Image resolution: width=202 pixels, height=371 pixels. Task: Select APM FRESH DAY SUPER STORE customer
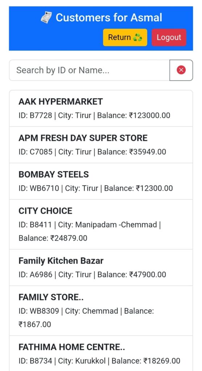coord(101,145)
